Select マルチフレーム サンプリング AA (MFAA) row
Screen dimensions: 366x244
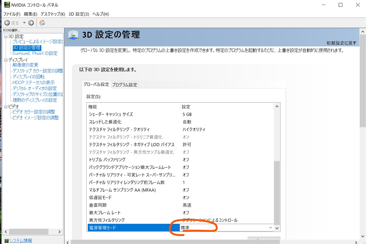(180, 190)
